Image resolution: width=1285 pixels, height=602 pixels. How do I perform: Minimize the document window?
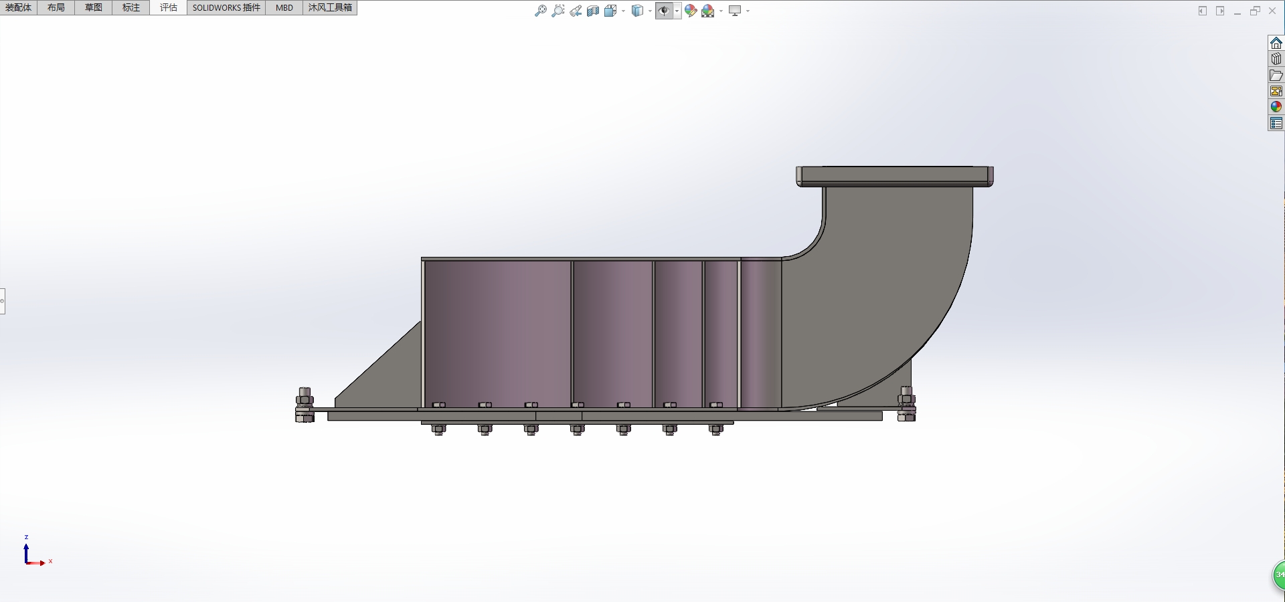(1237, 11)
